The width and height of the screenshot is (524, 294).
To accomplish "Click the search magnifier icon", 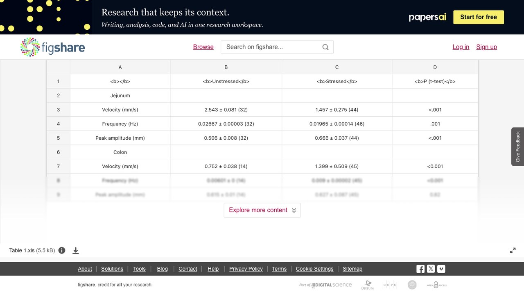I will coord(325,47).
